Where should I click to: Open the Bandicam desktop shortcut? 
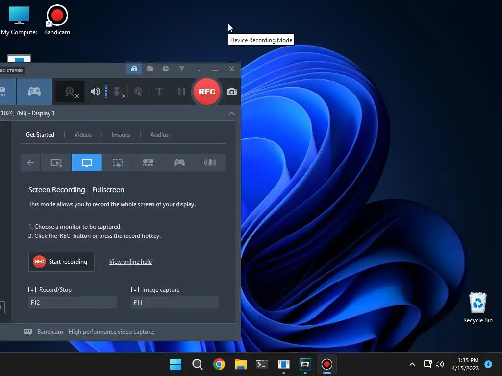coord(57,20)
